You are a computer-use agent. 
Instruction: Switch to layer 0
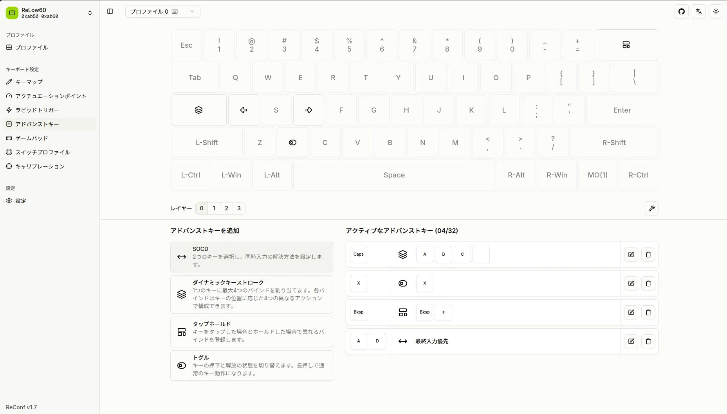(202, 208)
